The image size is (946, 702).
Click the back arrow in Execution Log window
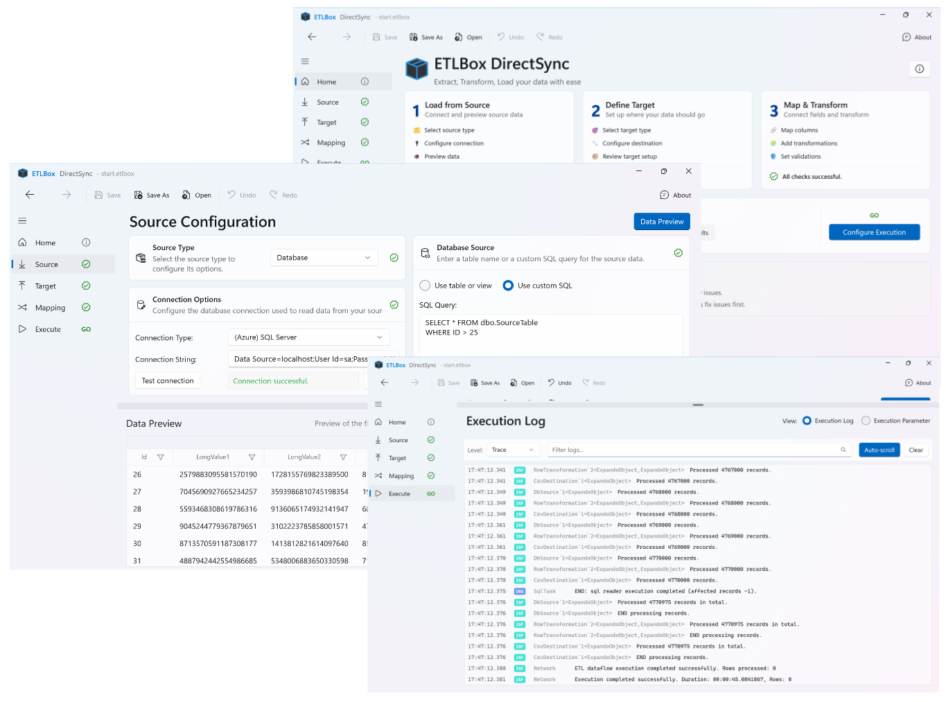(385, 383)
